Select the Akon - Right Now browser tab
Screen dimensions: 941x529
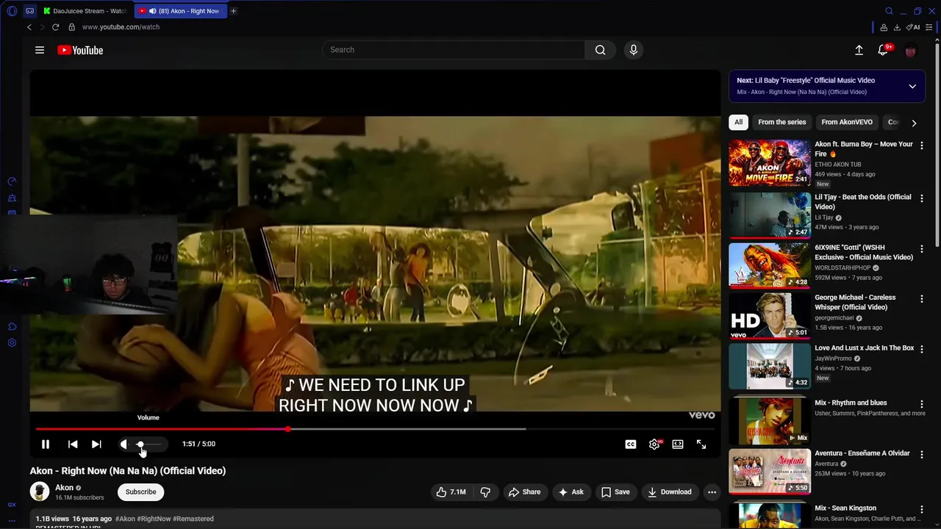point(180,11)
